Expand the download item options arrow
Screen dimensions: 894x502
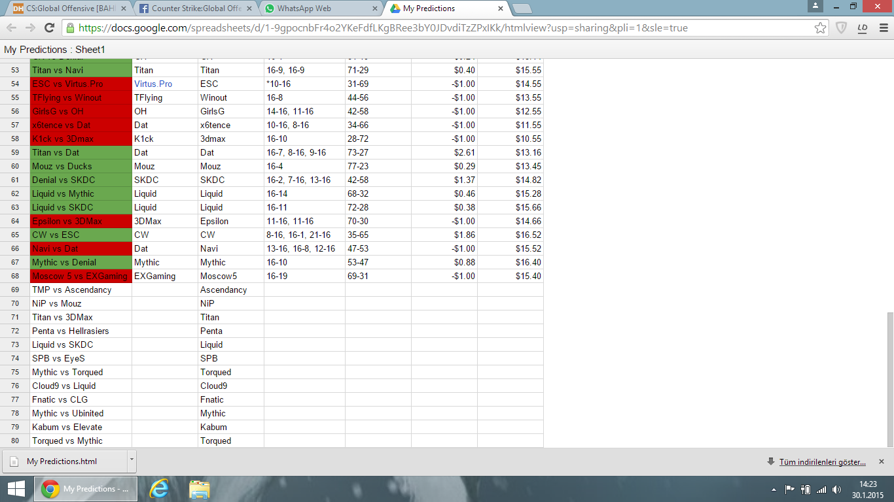(x=132, y=461)
